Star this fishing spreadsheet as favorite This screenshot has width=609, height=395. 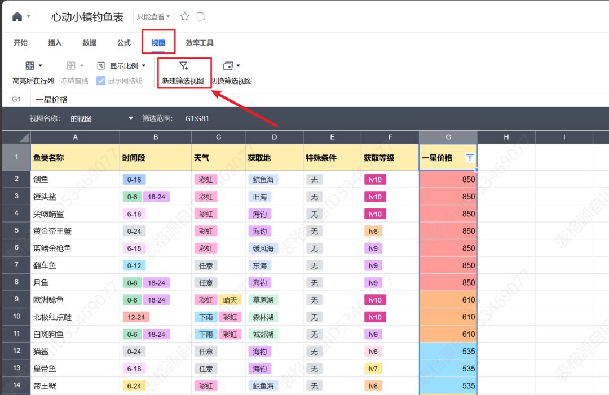(184, 16)
